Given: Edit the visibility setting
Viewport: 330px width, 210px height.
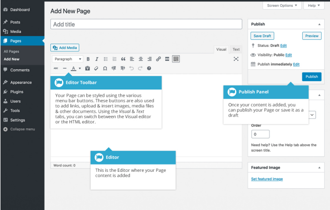Looking at the screenshot, I should pyautogui.click(x=288, y=55).
